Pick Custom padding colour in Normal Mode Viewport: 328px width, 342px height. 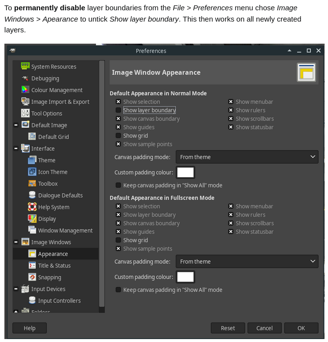click(185, 172)
